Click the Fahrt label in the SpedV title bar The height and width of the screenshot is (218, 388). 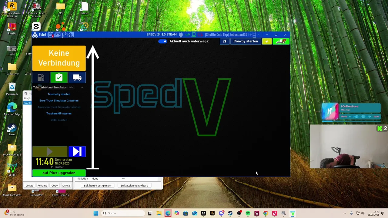[42, 35]
